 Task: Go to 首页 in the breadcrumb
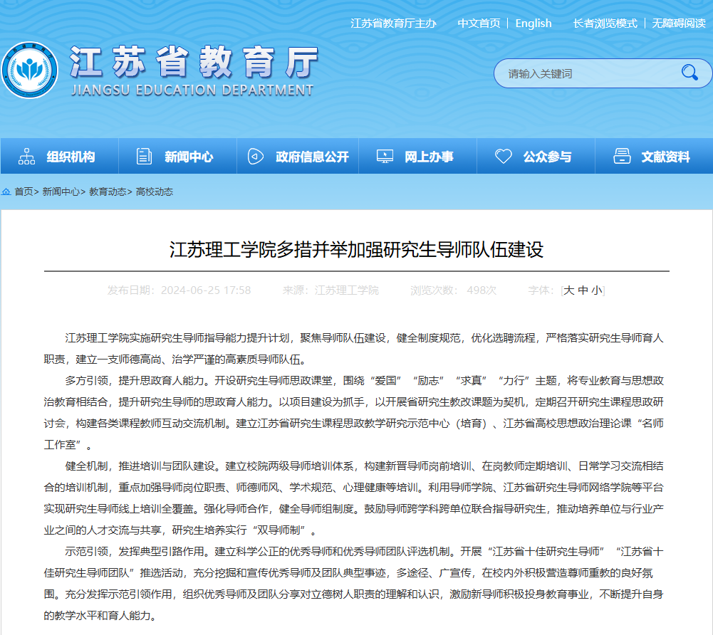click(24, 191)
